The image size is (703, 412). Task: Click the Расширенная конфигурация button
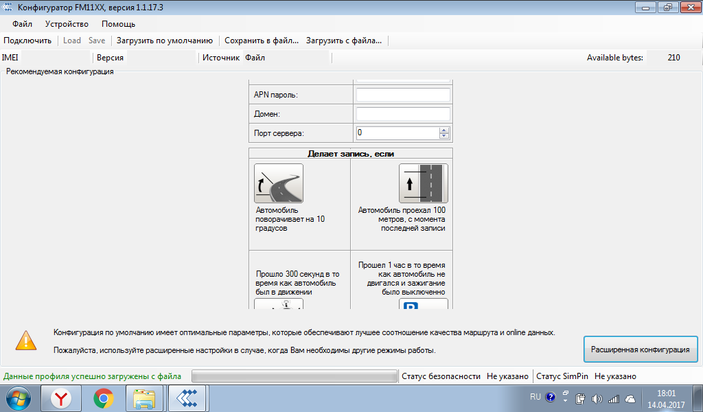tap(640, 350)
